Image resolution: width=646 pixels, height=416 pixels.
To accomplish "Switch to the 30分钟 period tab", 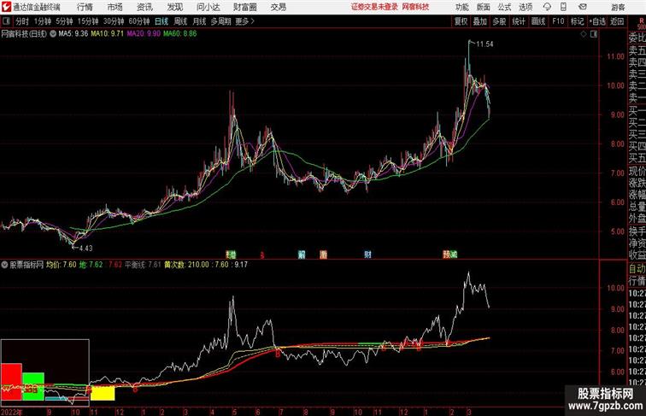I will tap(114, 21).
